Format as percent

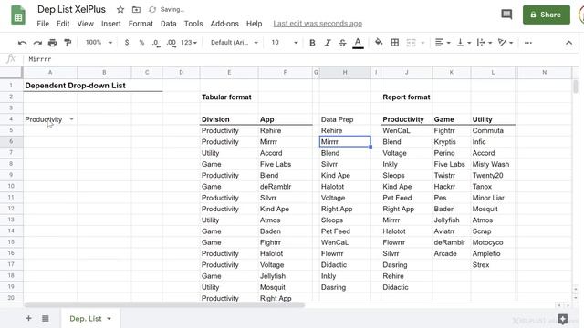pos(141,43)
